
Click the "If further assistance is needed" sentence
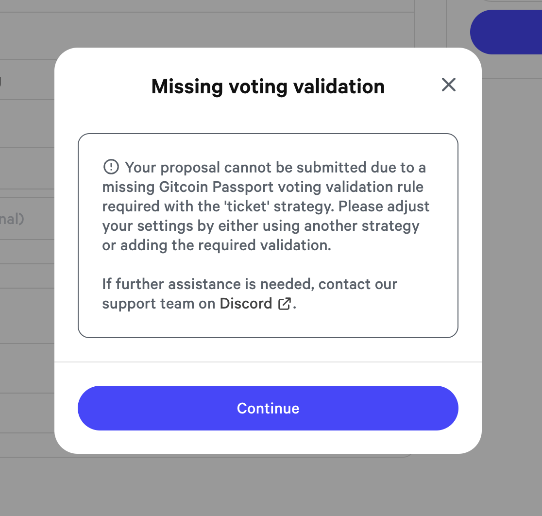click(x=208, y=284)
